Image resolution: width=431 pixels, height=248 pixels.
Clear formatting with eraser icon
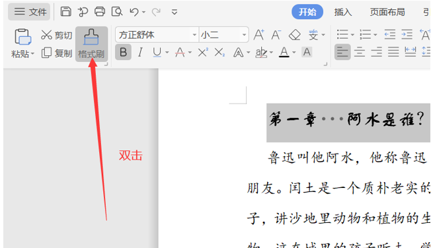295,35
